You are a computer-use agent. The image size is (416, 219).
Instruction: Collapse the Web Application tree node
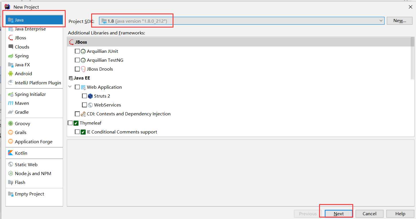pyautogui.click(x=70, y=87)
